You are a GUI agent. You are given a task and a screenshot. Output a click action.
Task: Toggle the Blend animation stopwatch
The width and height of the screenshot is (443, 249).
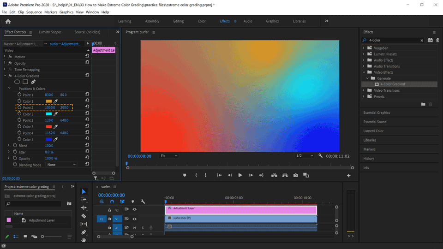15,145
